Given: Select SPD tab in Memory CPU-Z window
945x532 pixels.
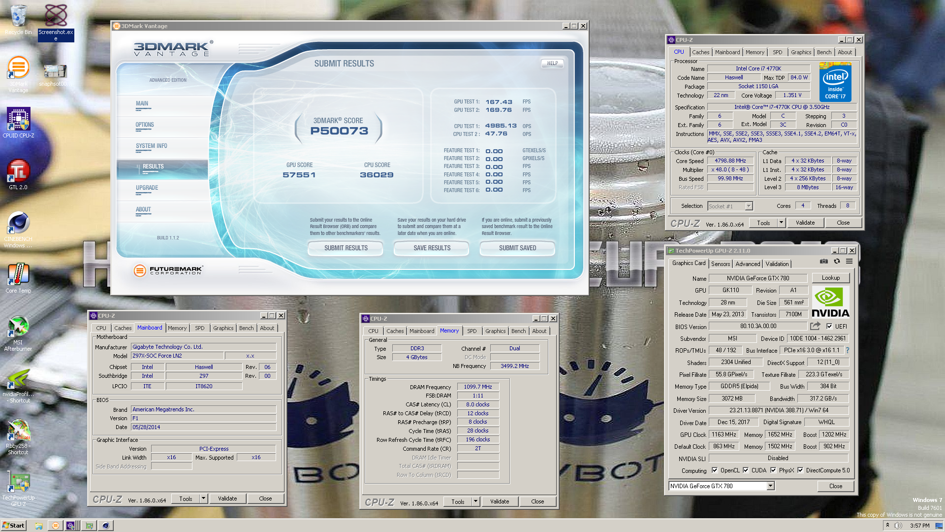Looking at the screenshot, I should 472,331.
